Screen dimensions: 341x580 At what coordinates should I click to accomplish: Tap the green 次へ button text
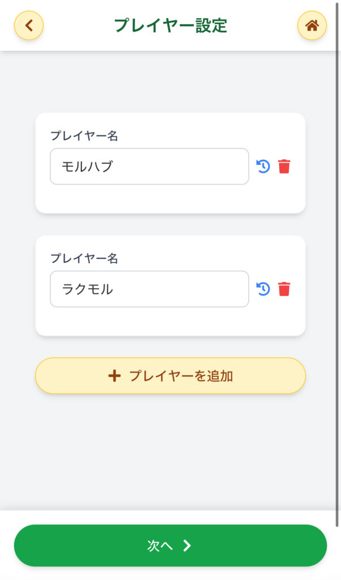pos(159,545)
